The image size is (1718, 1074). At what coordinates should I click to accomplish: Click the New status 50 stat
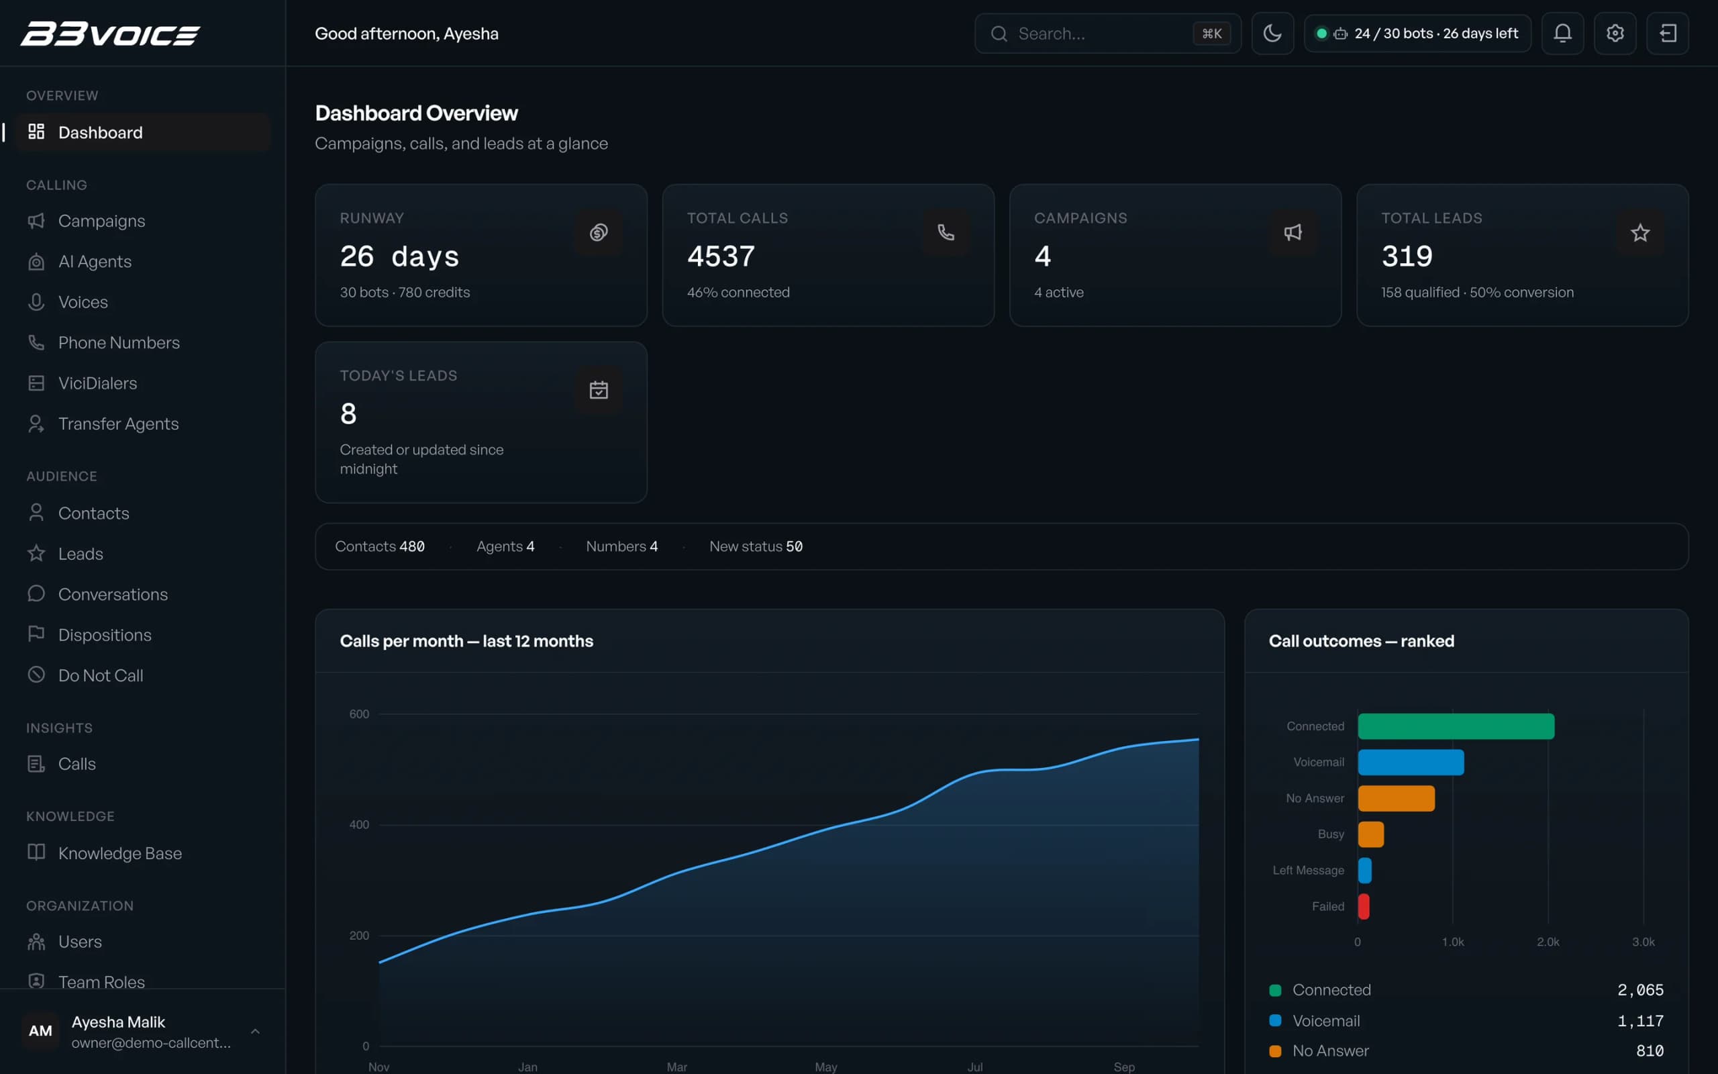tap(756, 546)
